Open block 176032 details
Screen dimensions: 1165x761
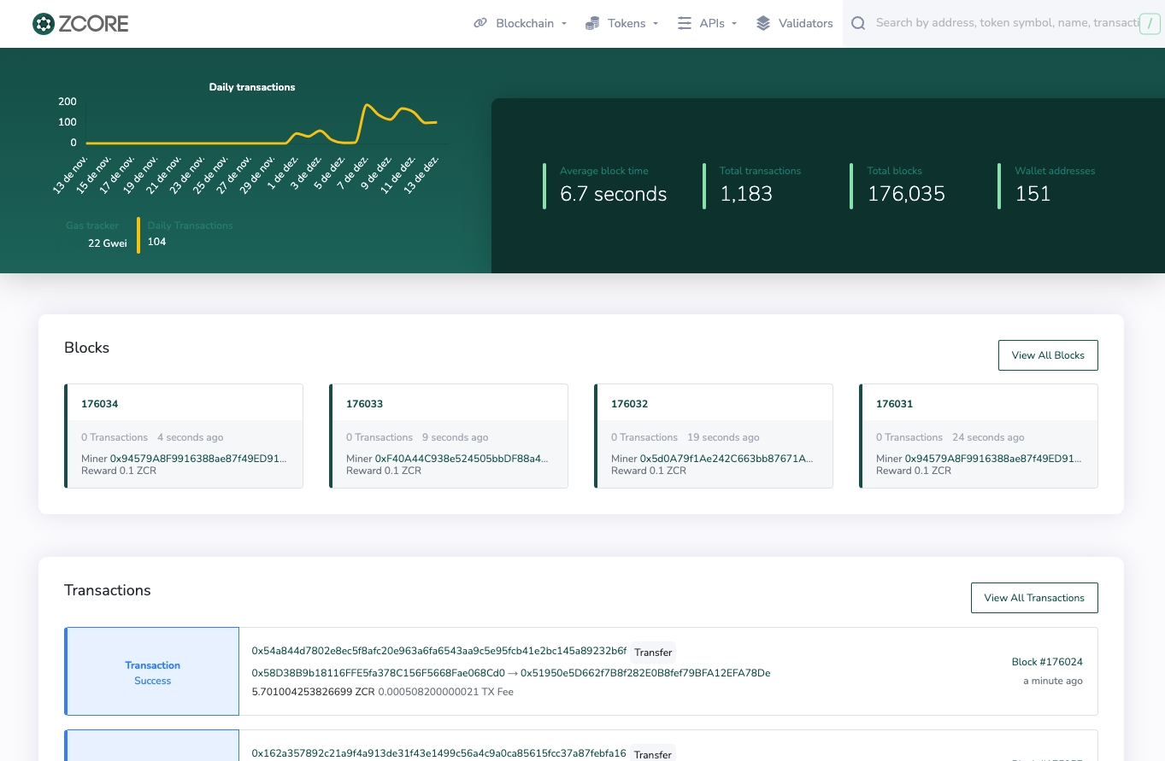[629, 404]
